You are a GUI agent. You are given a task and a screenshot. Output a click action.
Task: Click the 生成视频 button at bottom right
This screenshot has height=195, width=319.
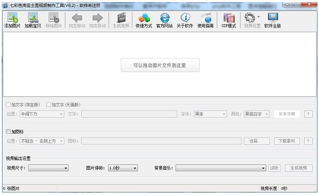(298, 168)
